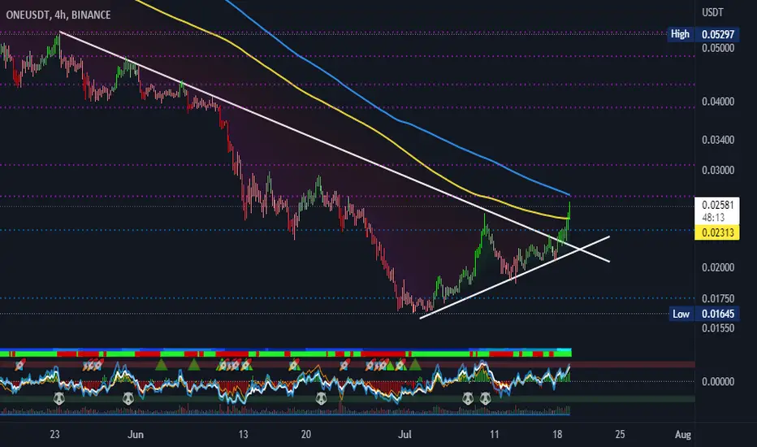Select the blue moving average line
This screenshot has width=757, height=447.
[399, 119]
